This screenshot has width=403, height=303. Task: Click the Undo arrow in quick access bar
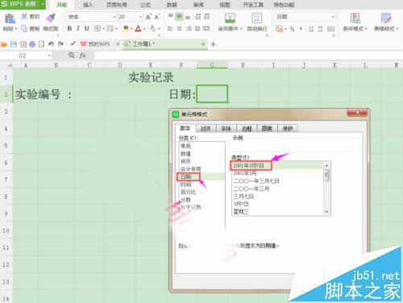point(52,44)
